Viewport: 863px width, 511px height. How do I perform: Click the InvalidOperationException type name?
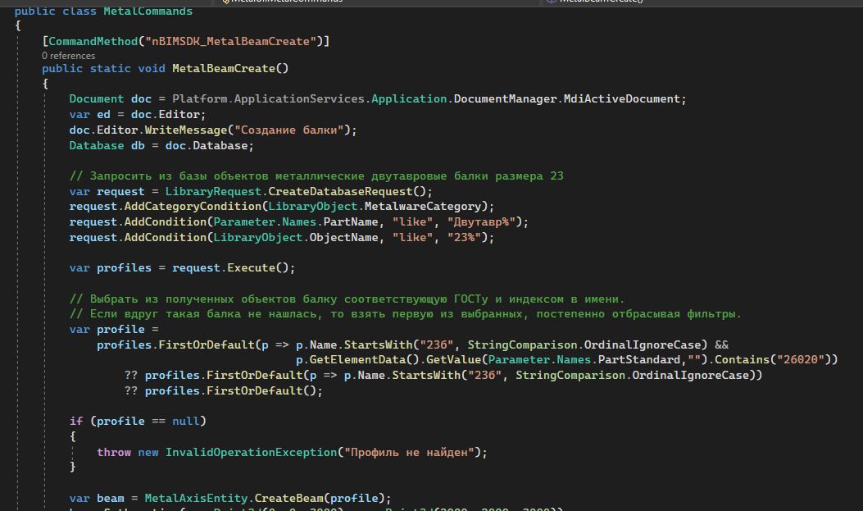(x=251, y=452)
